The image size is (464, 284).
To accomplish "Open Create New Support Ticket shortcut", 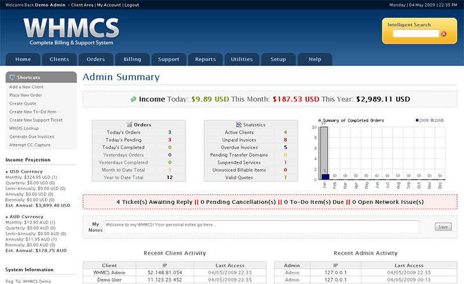I will coord(36,120).
